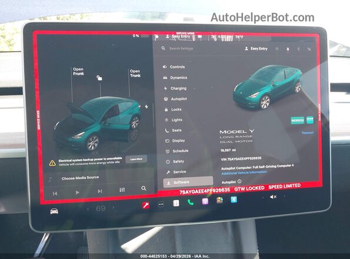Tap the blue link right of Model Y
The height and width of the screenshot is (259, 350).
click(x=308, y=132)
